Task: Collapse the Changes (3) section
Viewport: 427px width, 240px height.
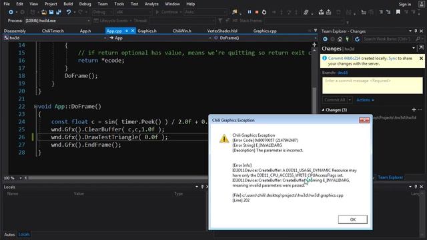Action: [323, 110]
